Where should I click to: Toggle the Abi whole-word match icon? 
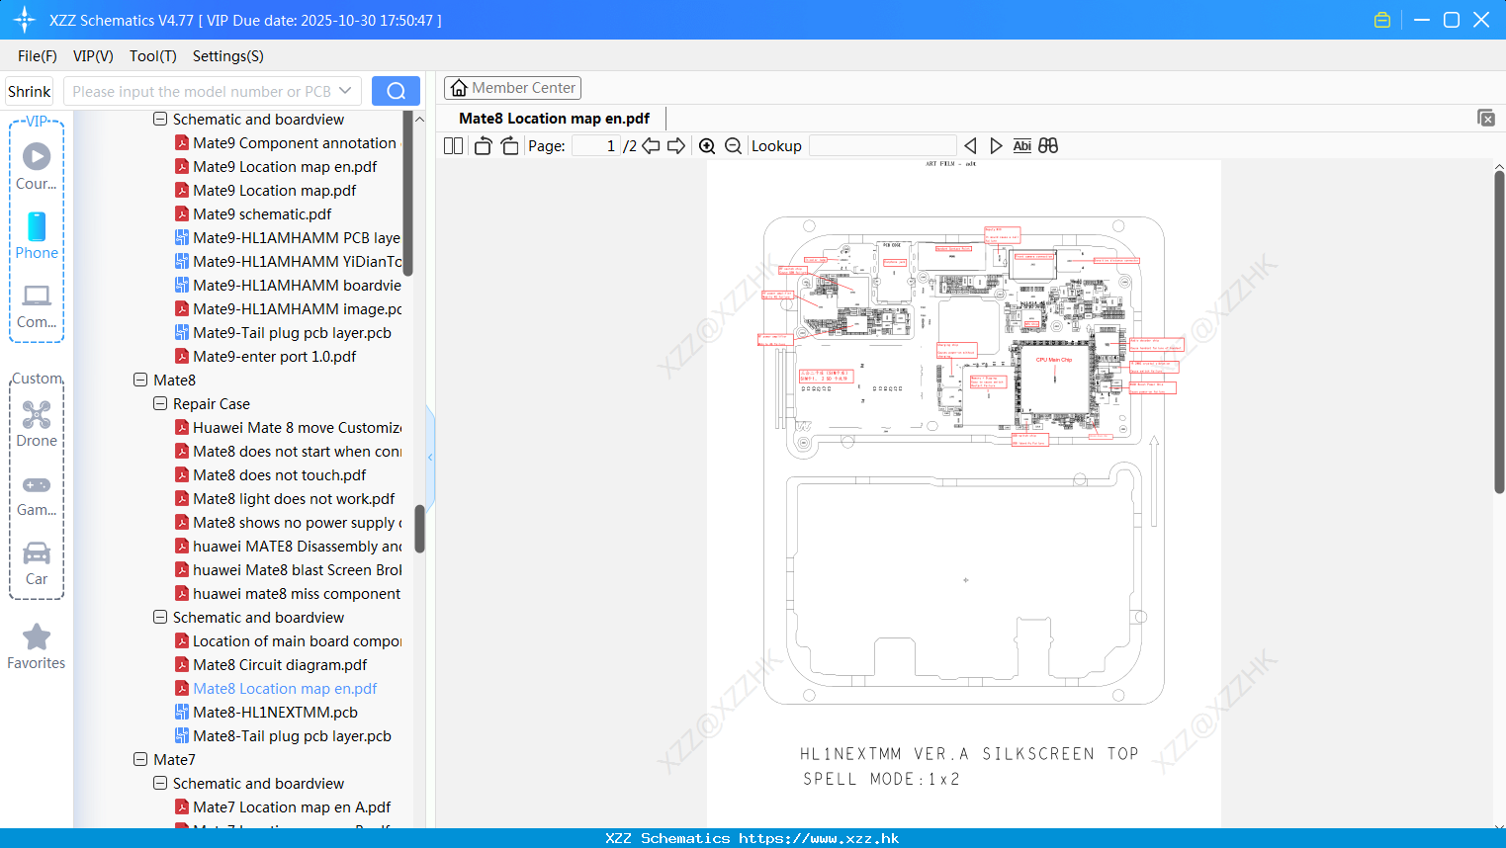point(1022,145)
